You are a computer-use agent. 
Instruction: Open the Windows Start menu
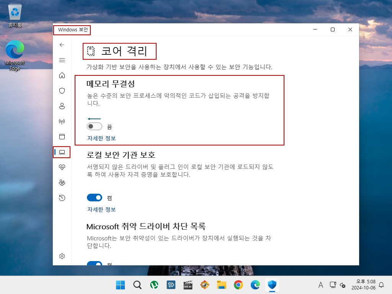121,285
